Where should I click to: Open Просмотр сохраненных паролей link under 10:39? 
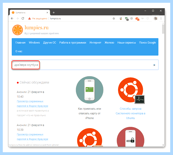pyautogui.click(x=32, y=137)
